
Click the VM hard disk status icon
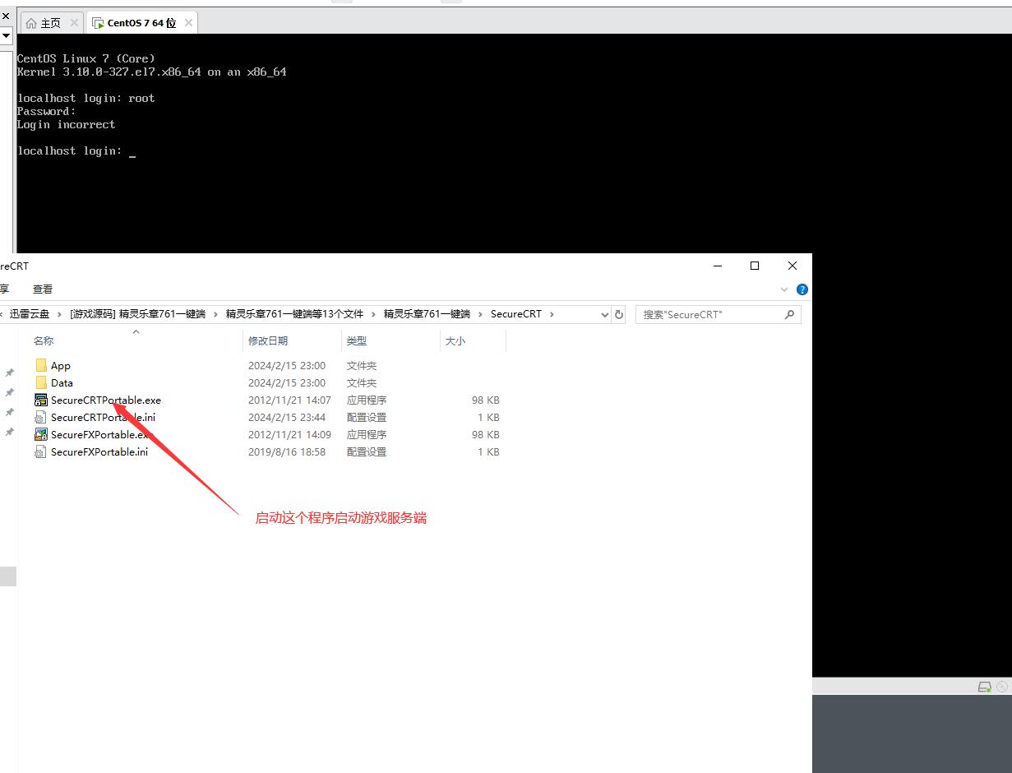(x=984, y=687)
